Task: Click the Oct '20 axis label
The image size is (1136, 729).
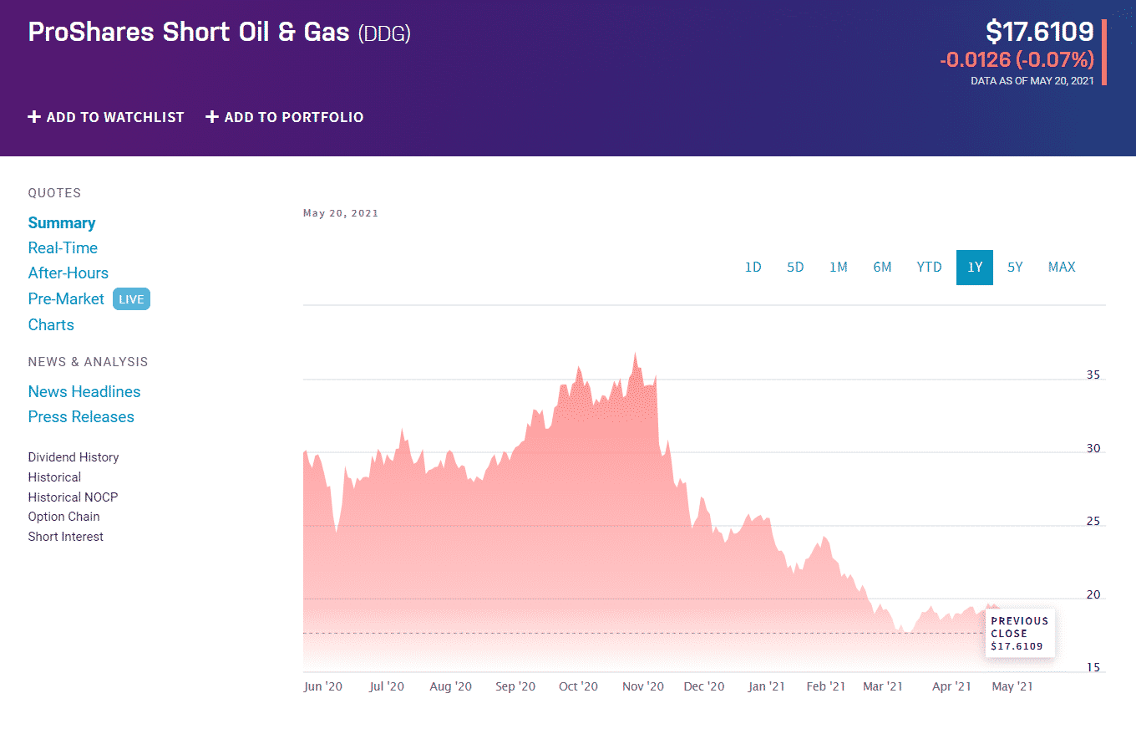Action: pos(579,686)
